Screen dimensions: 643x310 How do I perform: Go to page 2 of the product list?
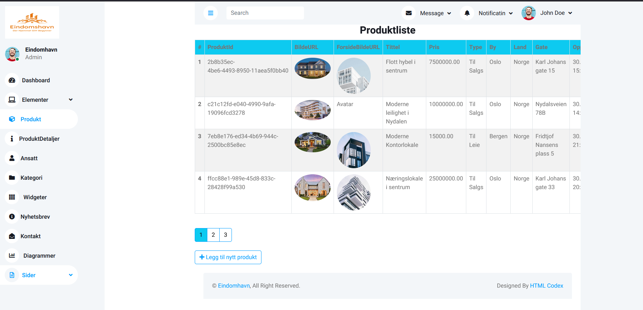[213, 235]
